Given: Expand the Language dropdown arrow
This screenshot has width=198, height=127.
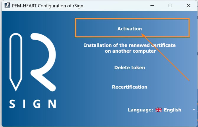Looking at the screenshot, I should 194,110.
